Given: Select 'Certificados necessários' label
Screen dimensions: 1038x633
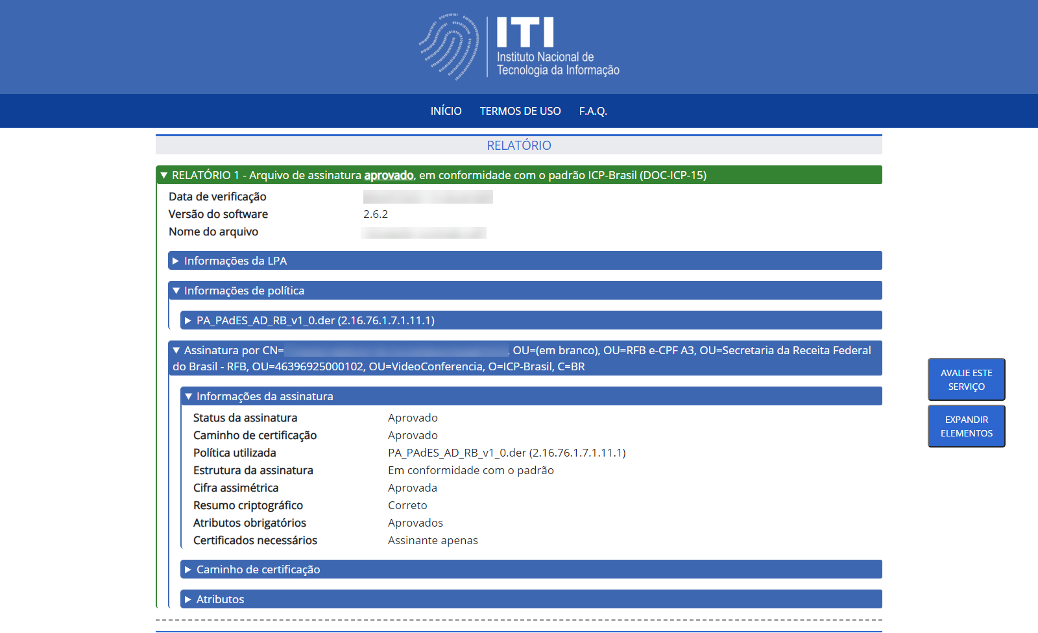Looking at the screenshot, I should [x=255, y=540].
